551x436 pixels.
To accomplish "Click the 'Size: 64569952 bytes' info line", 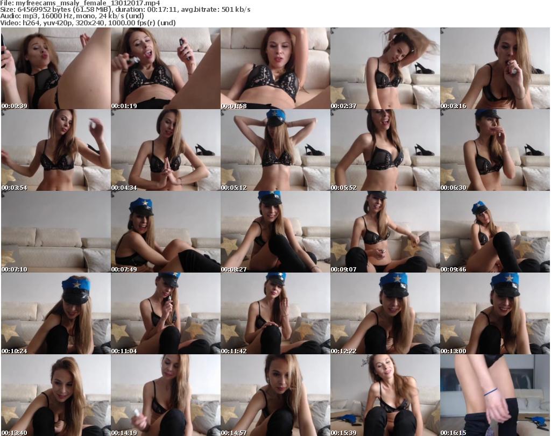I will [125, 10].
